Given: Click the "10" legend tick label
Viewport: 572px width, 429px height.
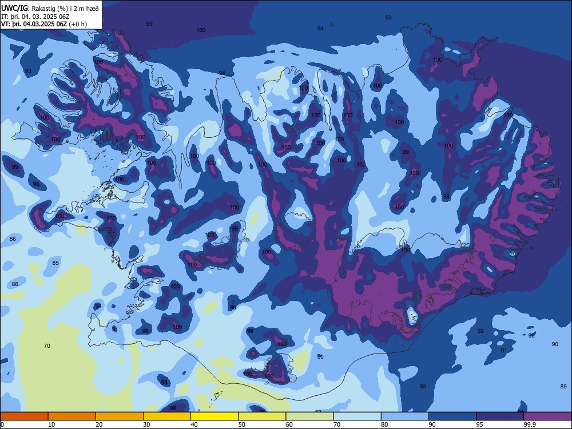Looking at the screenshot, I should click(51, 424).
